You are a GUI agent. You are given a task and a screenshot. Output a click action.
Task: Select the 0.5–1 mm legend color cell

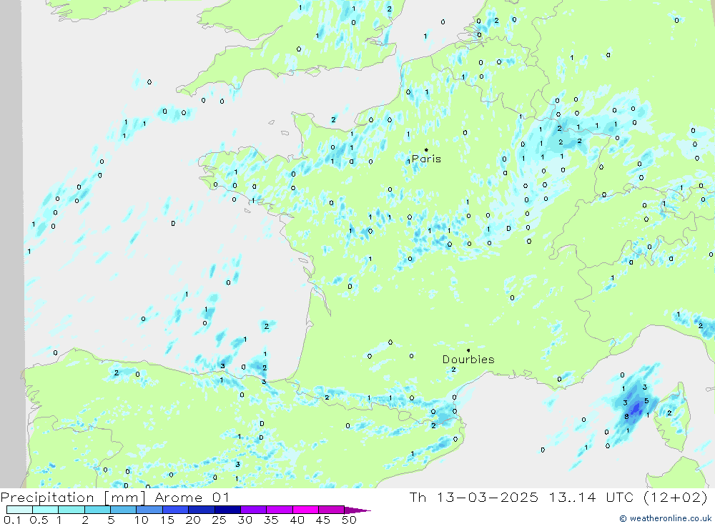[46, 510]
